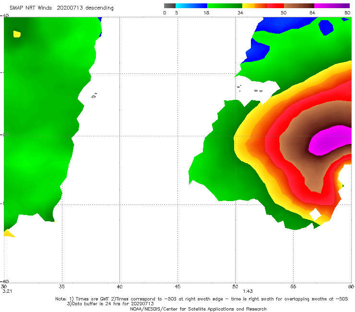Click the title text 'SMAP NRT Winds 20200713 descending'
Screen dimensions: 355x312
[x=61, y=8]
